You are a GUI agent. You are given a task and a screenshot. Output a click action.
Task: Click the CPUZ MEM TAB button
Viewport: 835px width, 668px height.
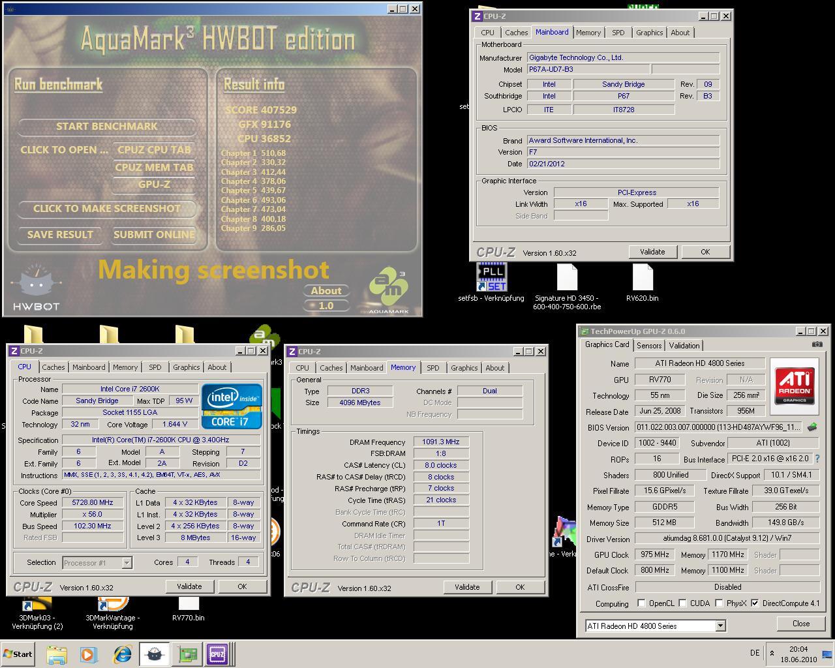pos(154,168)
